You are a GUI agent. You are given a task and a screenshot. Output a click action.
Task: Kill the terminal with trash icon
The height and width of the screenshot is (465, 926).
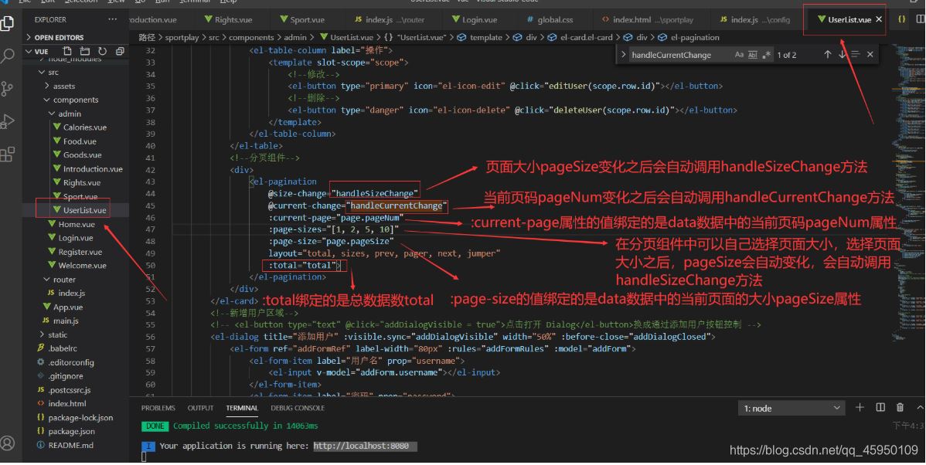900,408
